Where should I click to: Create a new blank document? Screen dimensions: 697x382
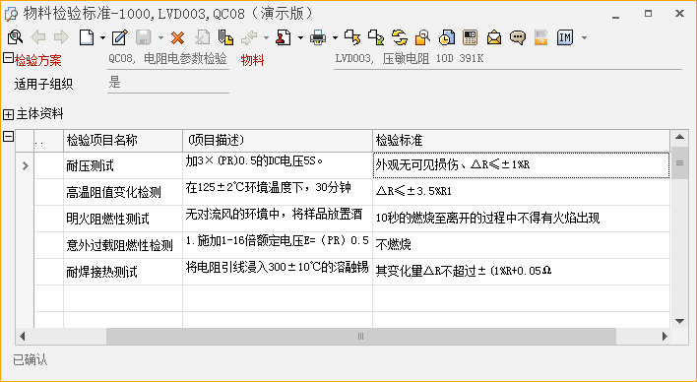[x=87, y=37]
